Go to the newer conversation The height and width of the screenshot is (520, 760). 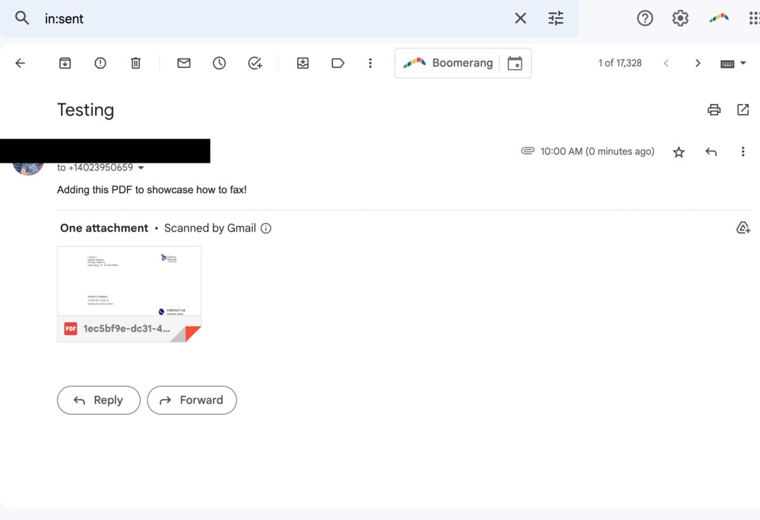point(666,63)
